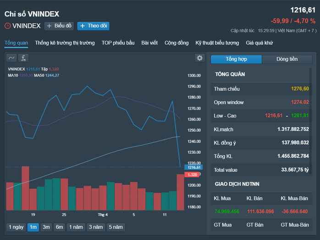Click the KL đồng ý value 137.980.032

pos(295,143)
